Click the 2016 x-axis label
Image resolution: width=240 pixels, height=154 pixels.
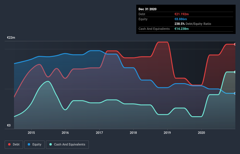click(65, 133)
